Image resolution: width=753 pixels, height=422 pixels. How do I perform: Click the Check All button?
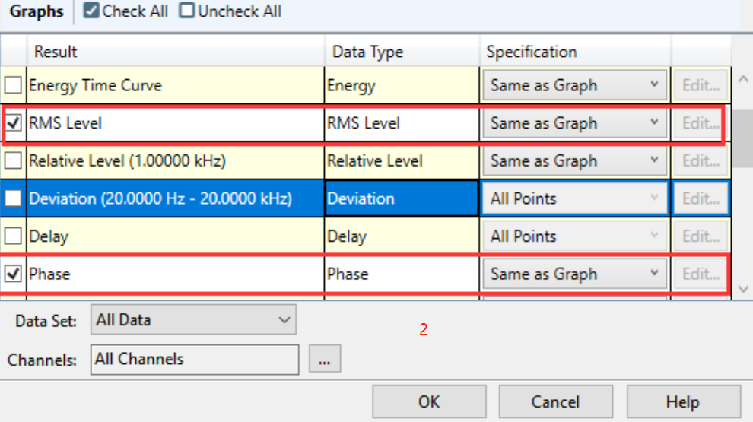click(125, 11)
